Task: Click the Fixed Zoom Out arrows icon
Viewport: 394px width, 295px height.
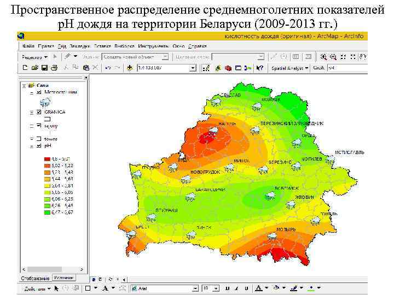Action: (x=353, y=57)
